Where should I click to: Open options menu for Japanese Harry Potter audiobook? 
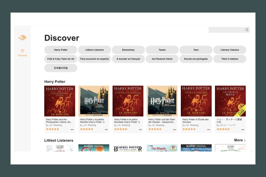[243, 130]
